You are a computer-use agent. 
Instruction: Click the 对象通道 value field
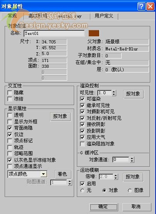(x=121, y=160)
